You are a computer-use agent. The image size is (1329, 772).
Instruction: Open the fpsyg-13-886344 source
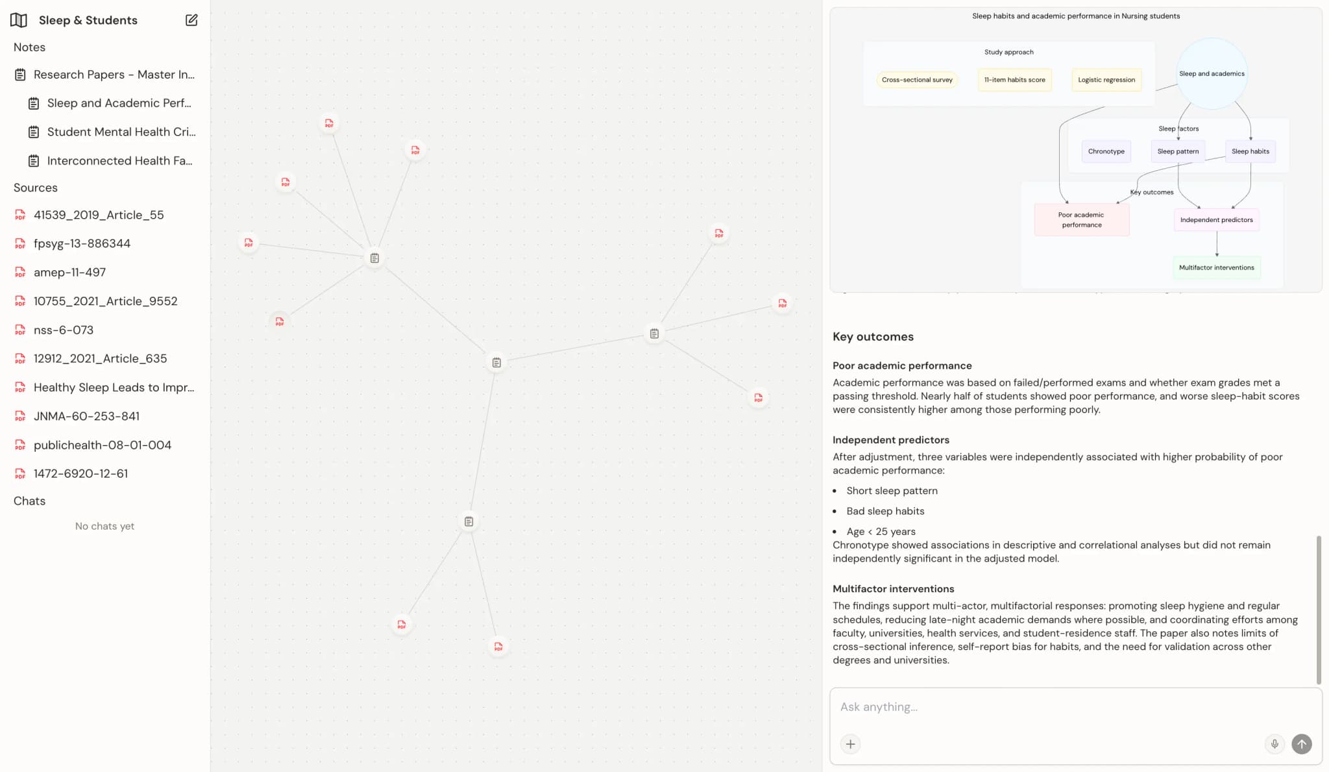(82, 243)
